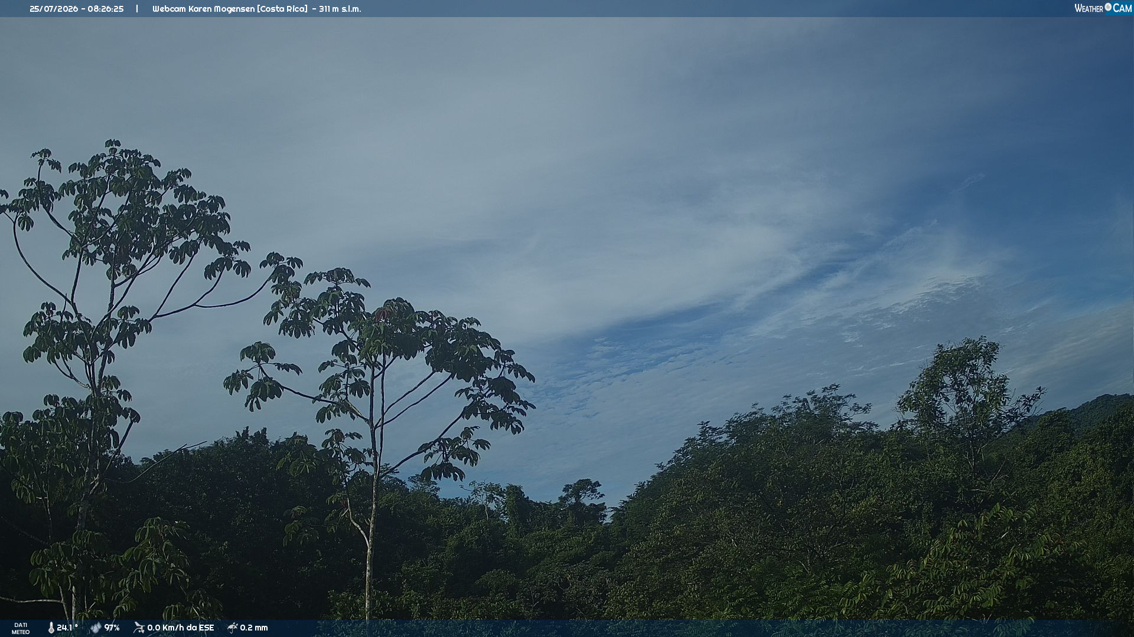Select the timestamp 25/07/2026 - 08:26:25
The width and height of the screenshot is (1134, 637).
click(77, 9)
